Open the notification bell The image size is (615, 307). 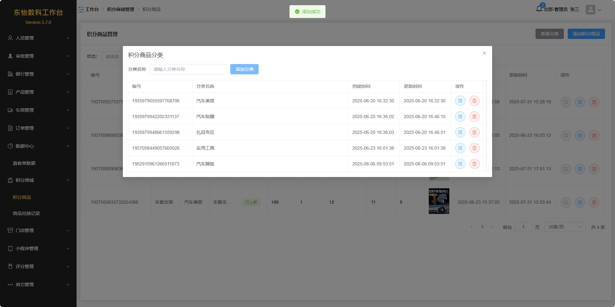coord(539,9)
